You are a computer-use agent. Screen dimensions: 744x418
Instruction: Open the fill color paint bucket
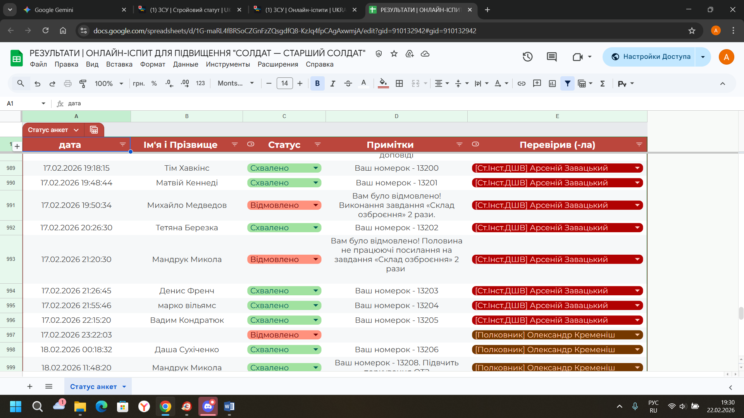pyautogui.click(x=383, y=83)
